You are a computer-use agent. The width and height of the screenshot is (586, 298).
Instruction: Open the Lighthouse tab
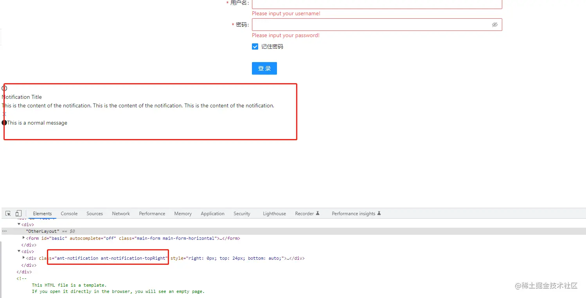[x=275, y=214]
